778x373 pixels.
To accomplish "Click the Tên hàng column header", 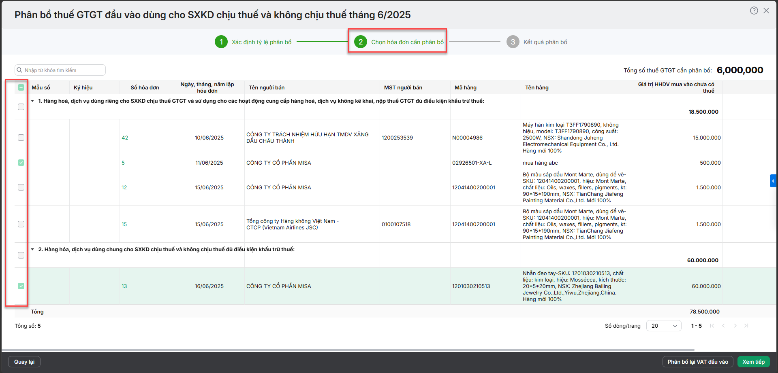I will pos(537,87).
